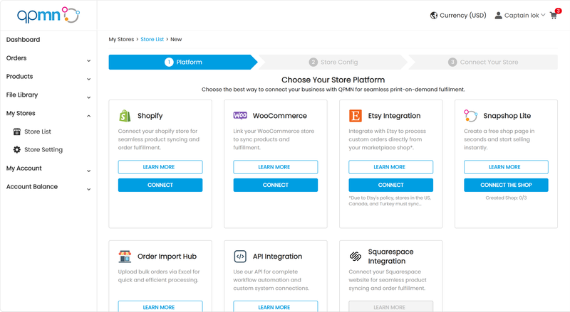Click the Order Import Hub storefront icon
Screen dimensions: 570x312
(125, 257)
